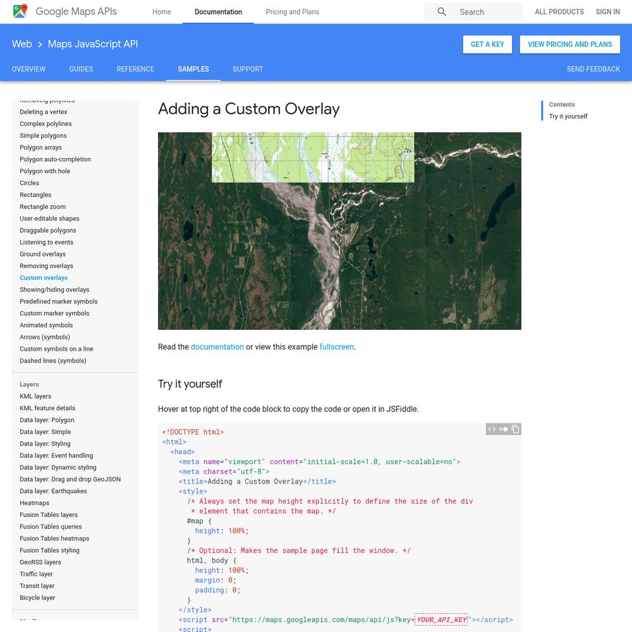Open the Rectangles sample
This screenshot has width=632, height=632.
coord(35,195)
